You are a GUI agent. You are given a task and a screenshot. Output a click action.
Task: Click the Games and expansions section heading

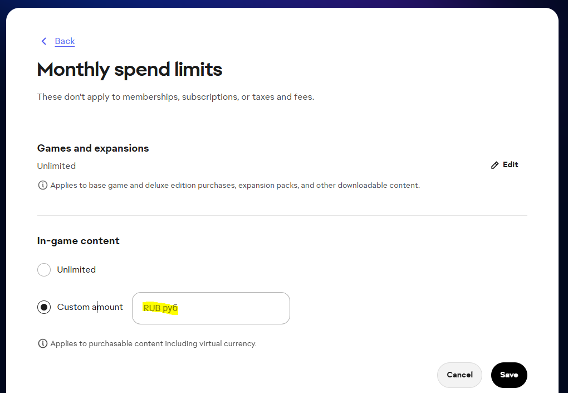click(93, 148)
